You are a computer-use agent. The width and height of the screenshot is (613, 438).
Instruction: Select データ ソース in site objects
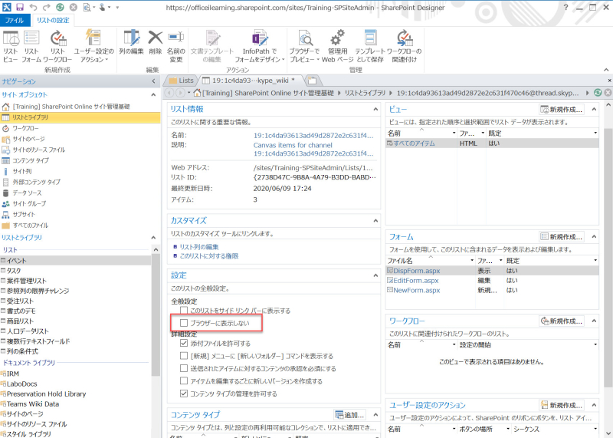(27, 193)
